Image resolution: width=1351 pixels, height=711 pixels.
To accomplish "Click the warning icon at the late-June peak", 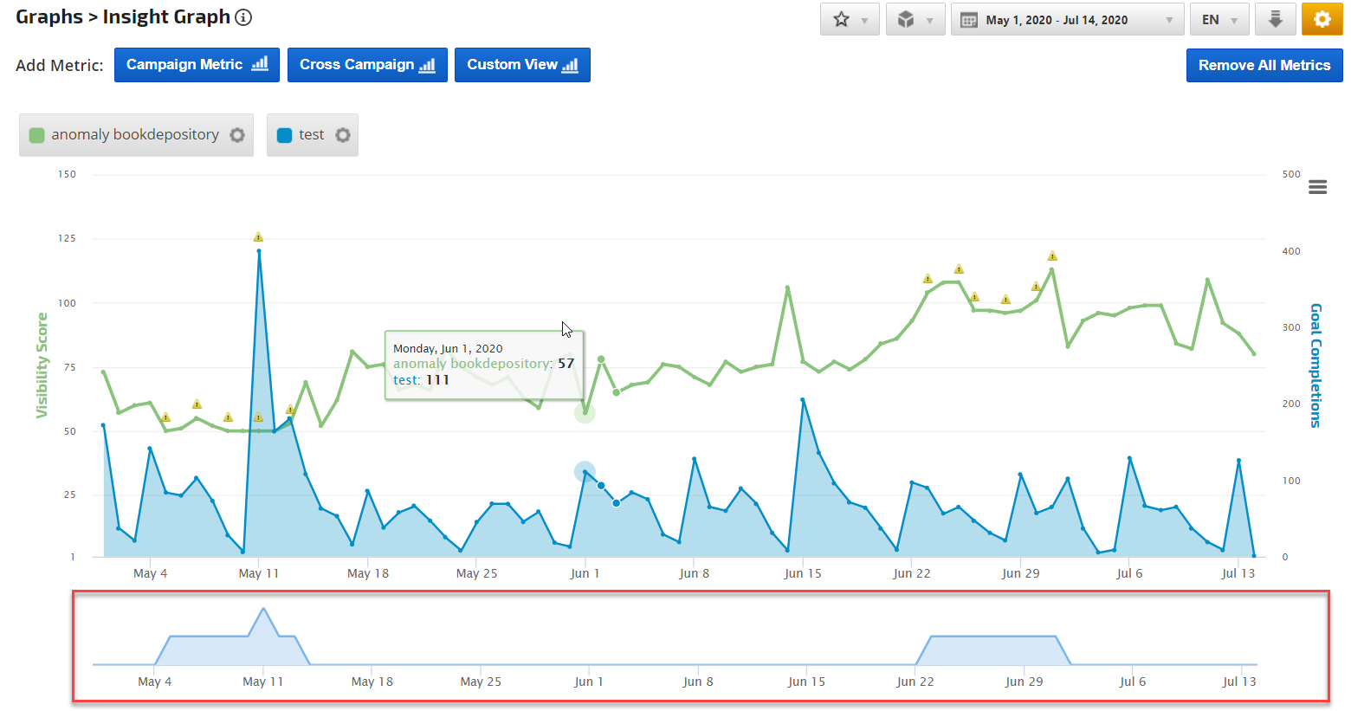I will click(x=1052, y=255).
